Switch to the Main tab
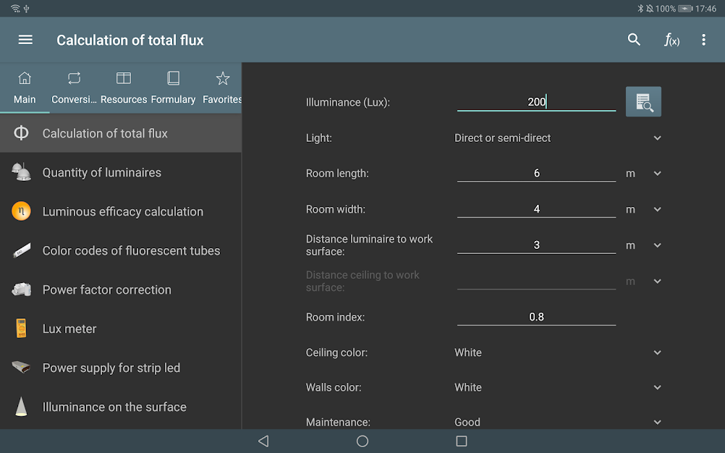725x453 pixels. [x=25, y=88]
